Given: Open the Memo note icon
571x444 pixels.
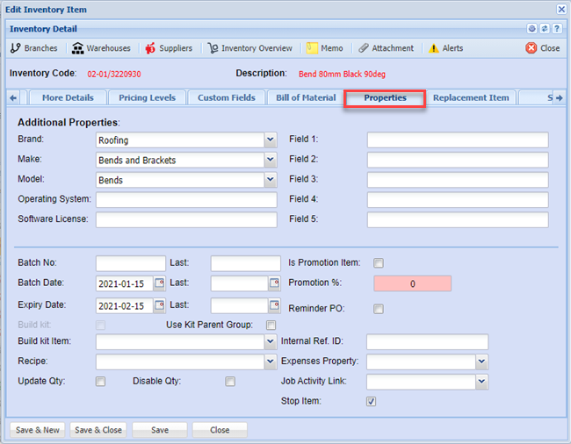Looking at the screenshot, I should click(x=312, y=48).
